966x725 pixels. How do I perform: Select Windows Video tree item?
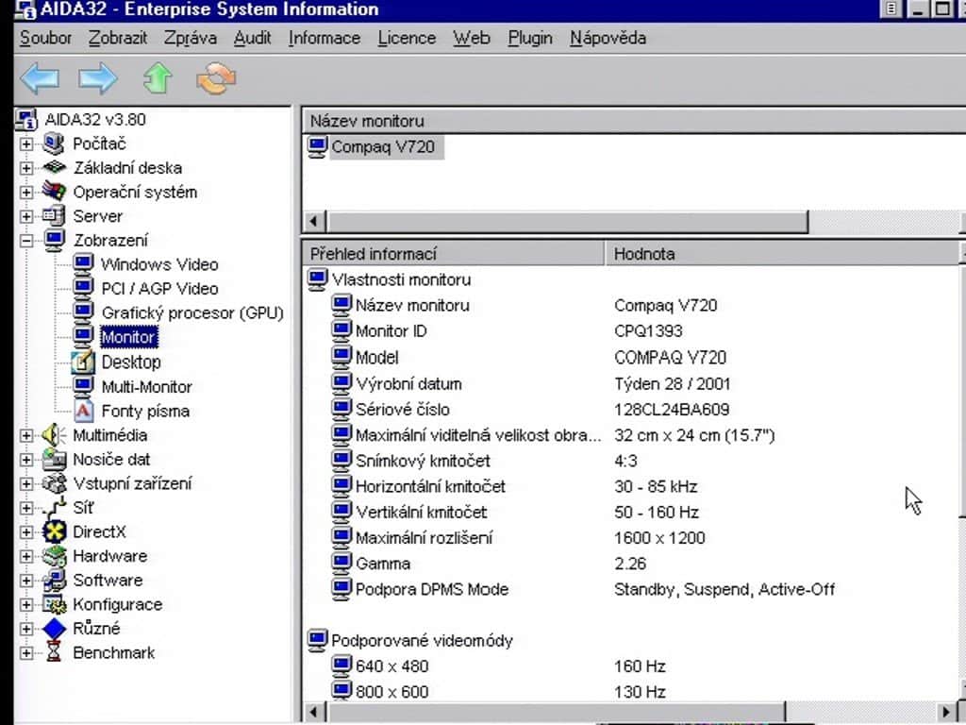tap(159, 264)
